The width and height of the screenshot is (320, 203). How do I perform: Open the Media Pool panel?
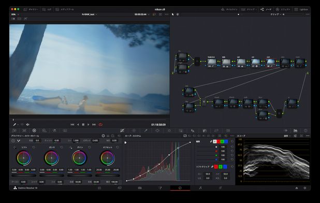point(65,9)
